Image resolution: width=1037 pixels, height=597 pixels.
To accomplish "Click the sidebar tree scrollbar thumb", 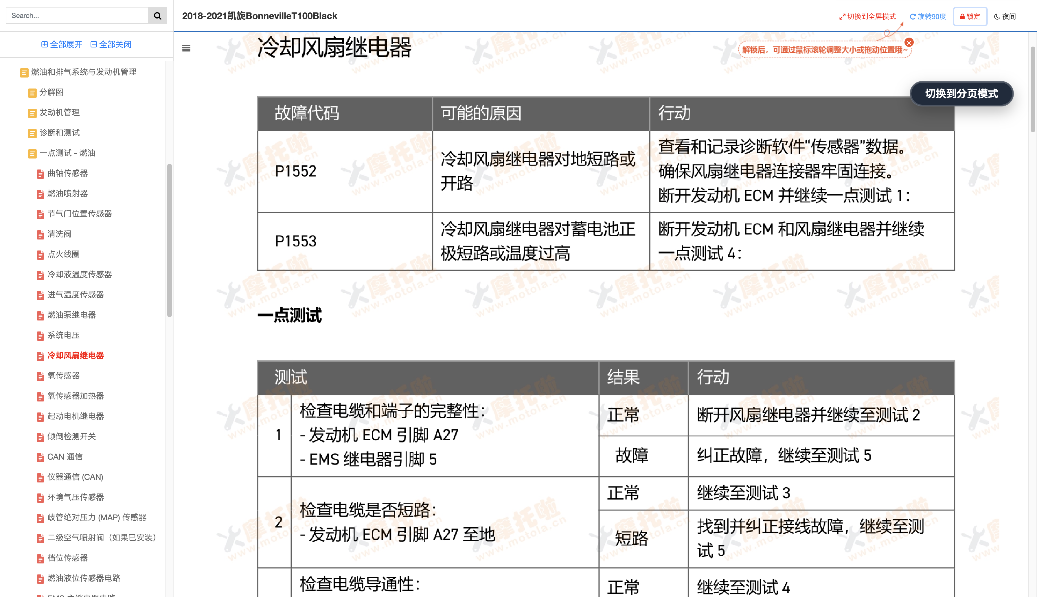I will pos(169,241).
